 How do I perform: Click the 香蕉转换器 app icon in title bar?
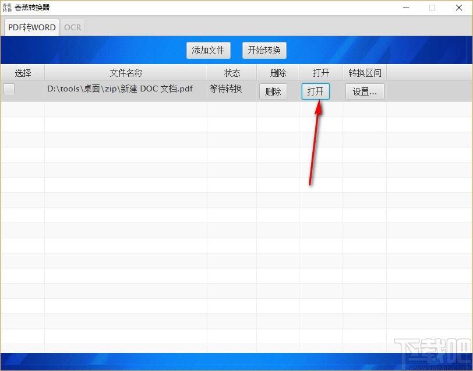(x=7, y=8)
